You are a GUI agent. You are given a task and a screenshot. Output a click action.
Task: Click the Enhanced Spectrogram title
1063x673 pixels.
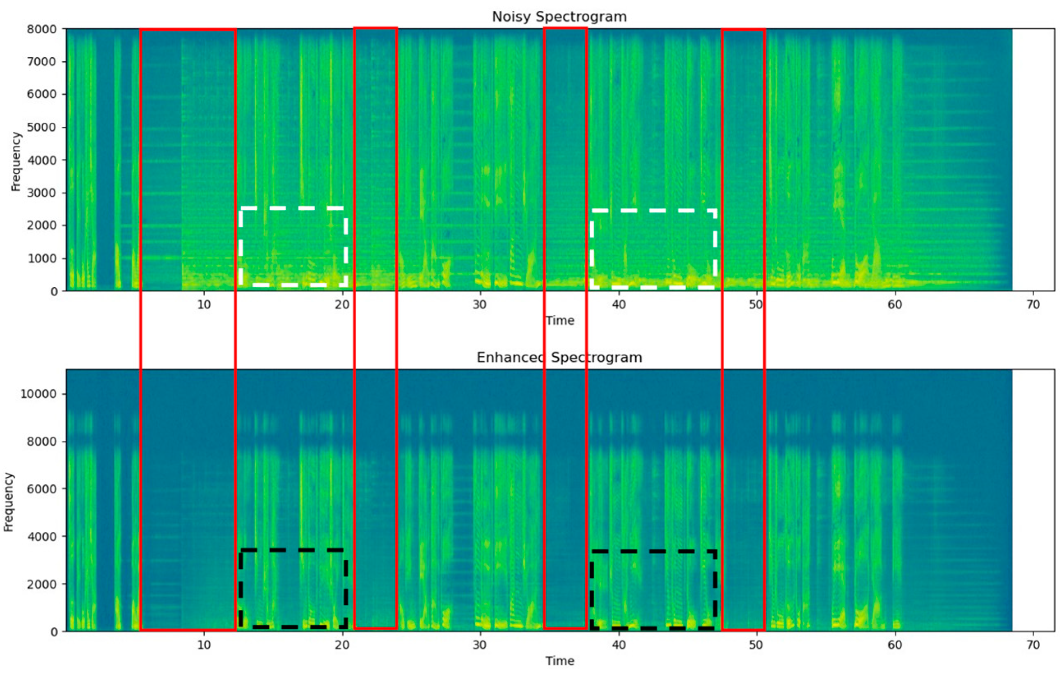[x=559, y=357]
